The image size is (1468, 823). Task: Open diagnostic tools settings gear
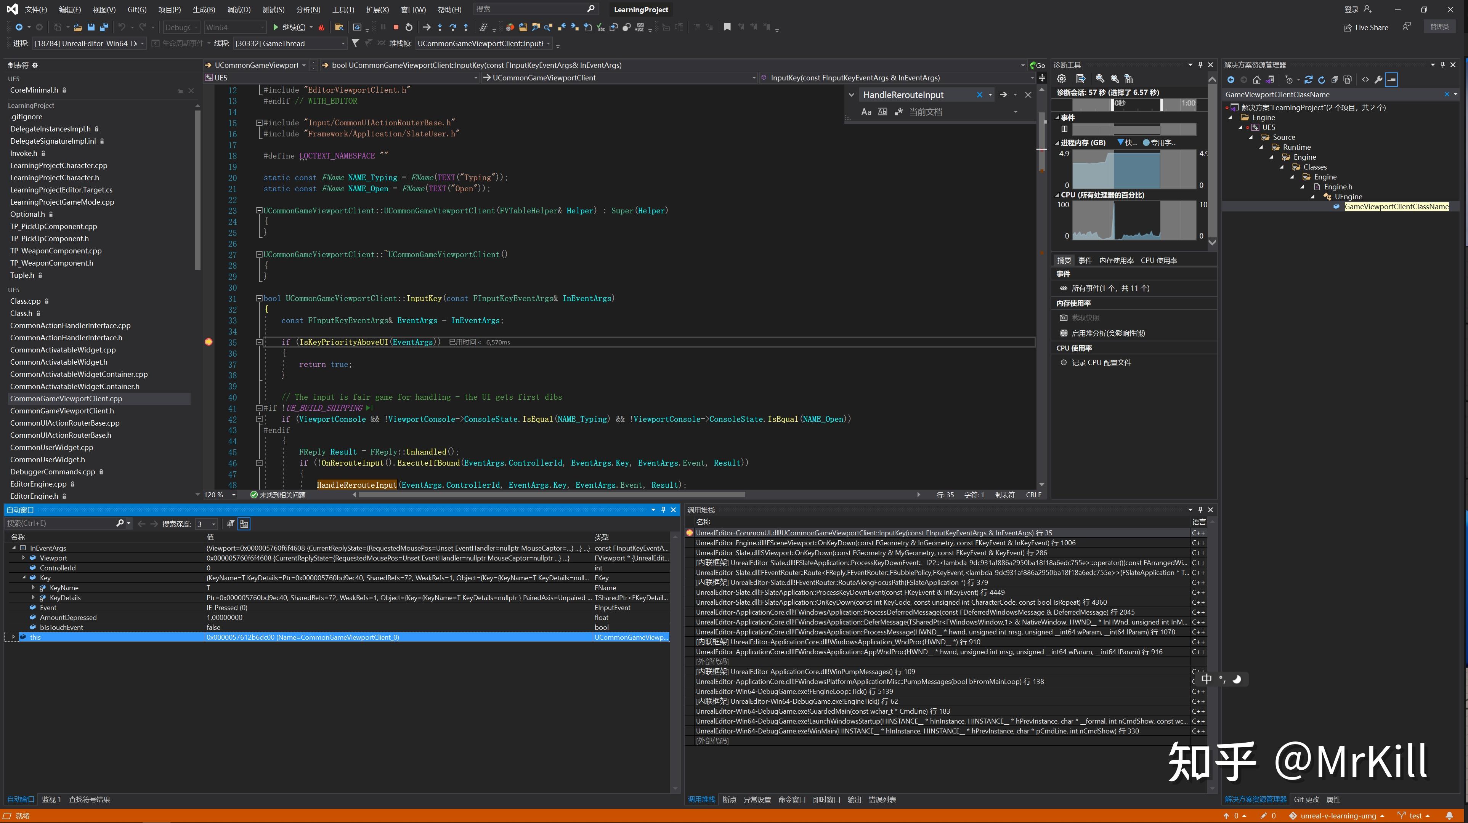pos(1061,78)
